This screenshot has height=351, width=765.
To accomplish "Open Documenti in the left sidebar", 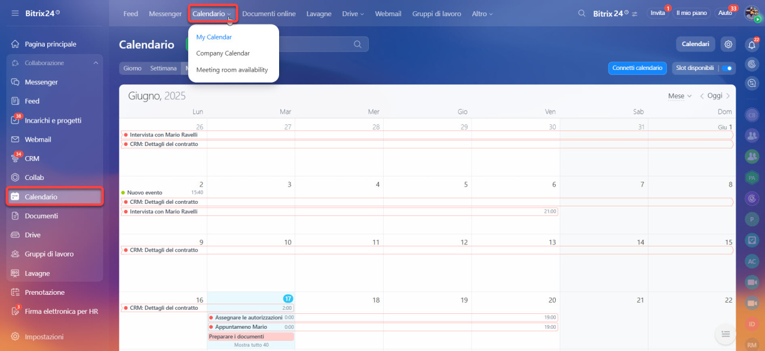I will (x=42, y=216).
